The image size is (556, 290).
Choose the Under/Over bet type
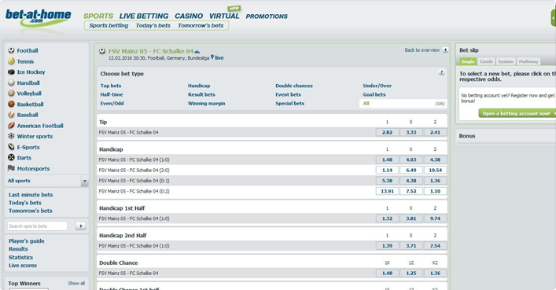click(x=377, y=86)
